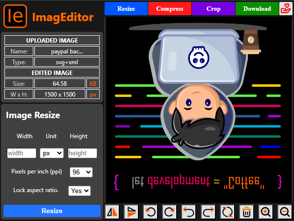294x221 pixels.
Task: Open the Resize tab
Action: click(126, 9)
